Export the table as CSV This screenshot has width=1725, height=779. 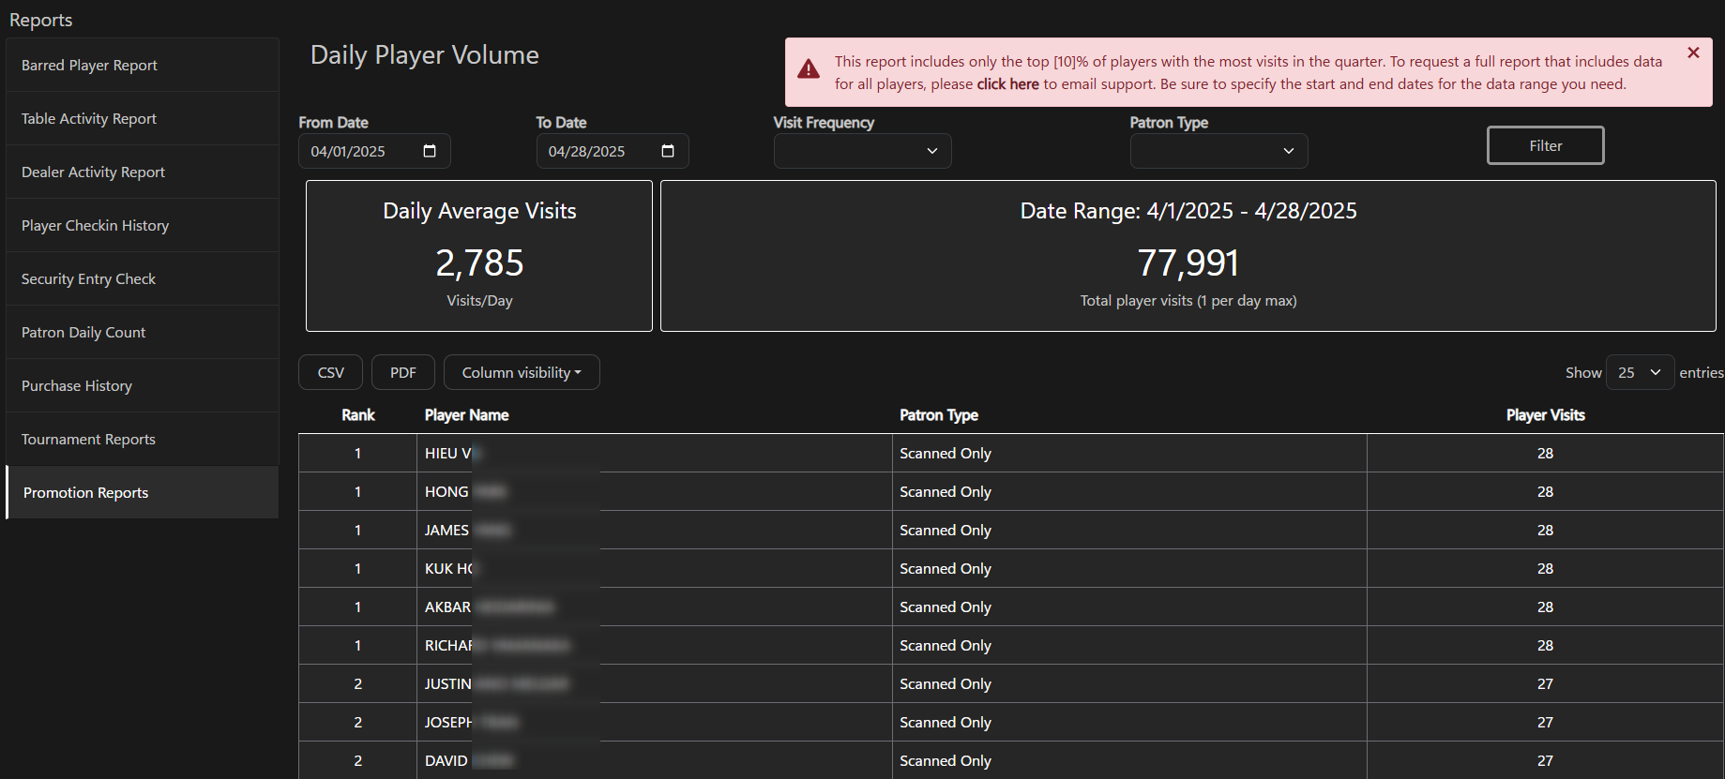pyautogui.click(x=330, y=372)
